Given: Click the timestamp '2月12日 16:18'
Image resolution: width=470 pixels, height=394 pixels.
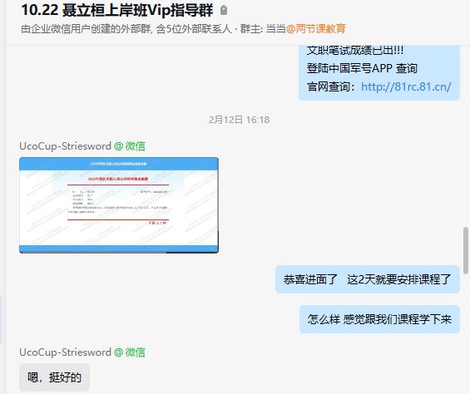Looking at the screenshot, I should [x=240, y=120].
